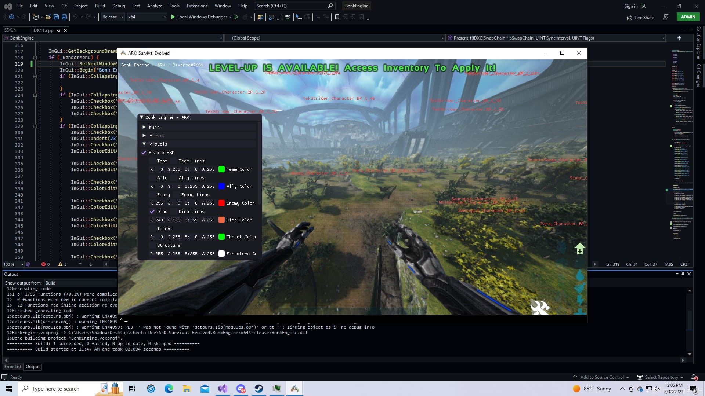Image resolution: width=705 pixels, height=396 pixels.
Task: Open the Present_f function dropdown
Action: tap(556, 38)
